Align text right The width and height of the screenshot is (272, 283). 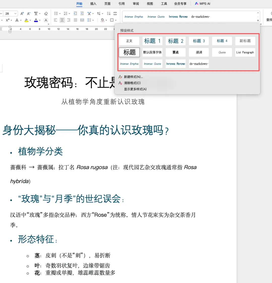coord(69,20)
